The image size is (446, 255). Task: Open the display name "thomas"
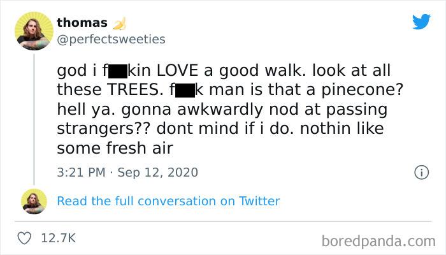82,22
